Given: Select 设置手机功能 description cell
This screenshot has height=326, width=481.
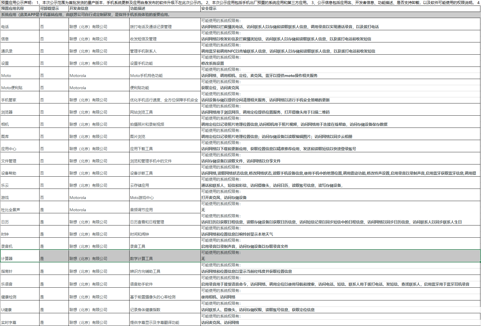Looking at the screenshot, I should point(165,61).
